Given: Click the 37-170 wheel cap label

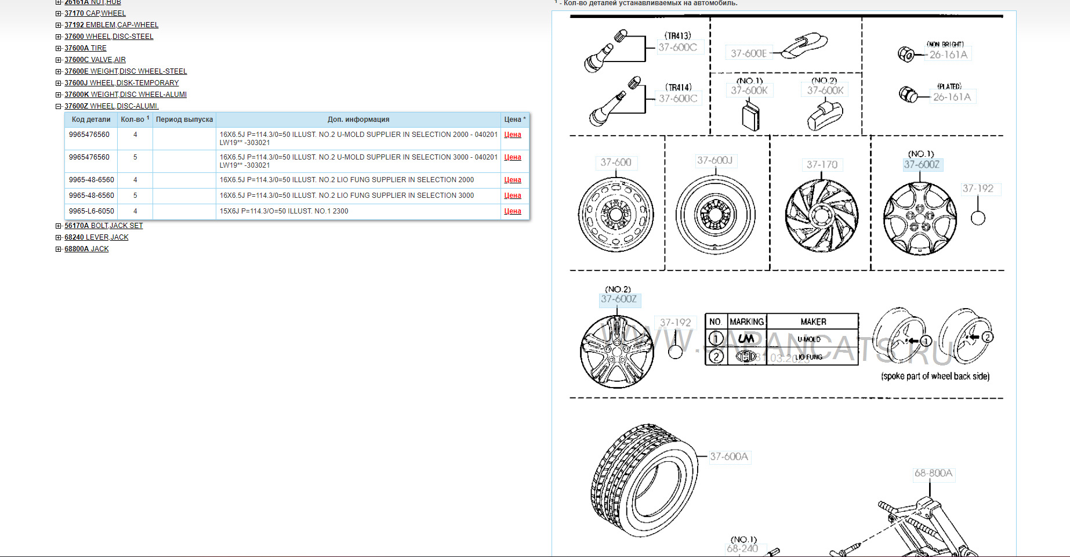Looking at the screenshot, I should 822,165.
